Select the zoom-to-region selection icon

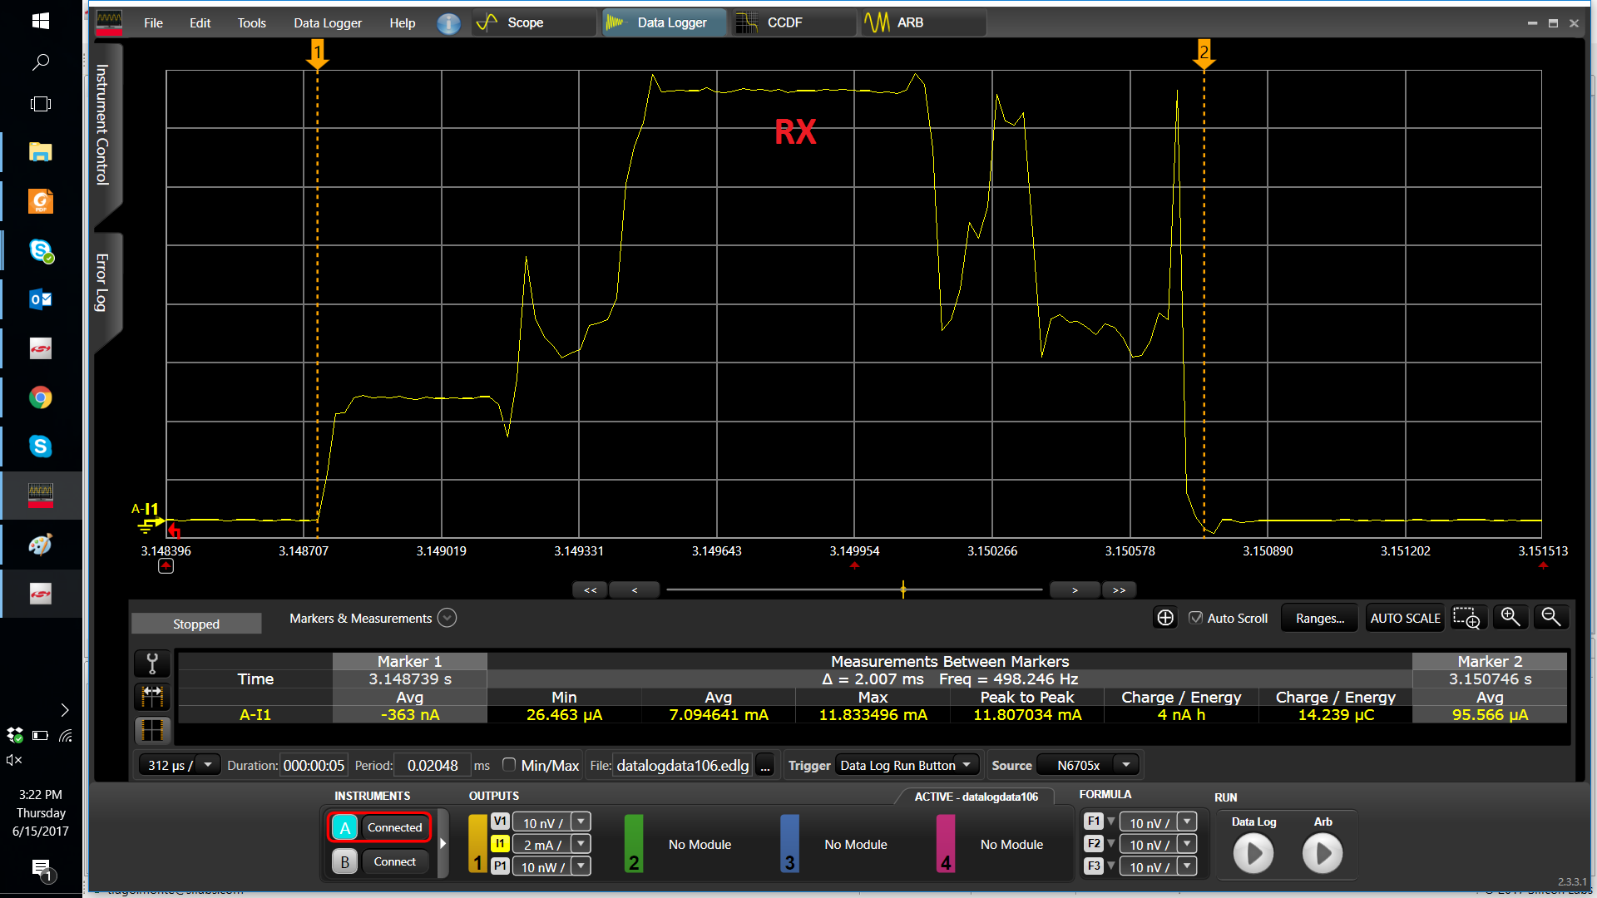(1466, 618)
